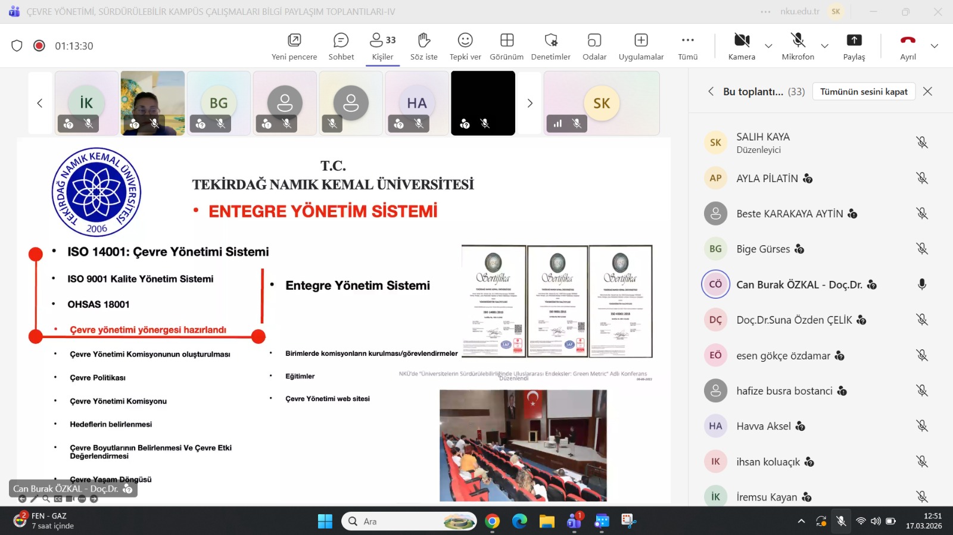Select the live video participant thumbnail
The width and height of the screenshot is (953, 535).
pos(152,104)
